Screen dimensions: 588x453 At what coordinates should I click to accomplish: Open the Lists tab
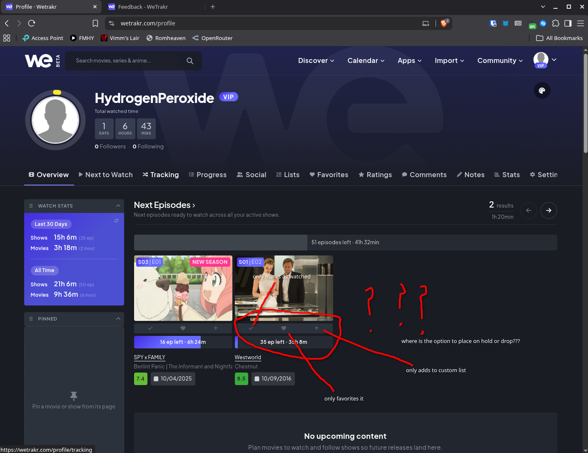(288, 175)
